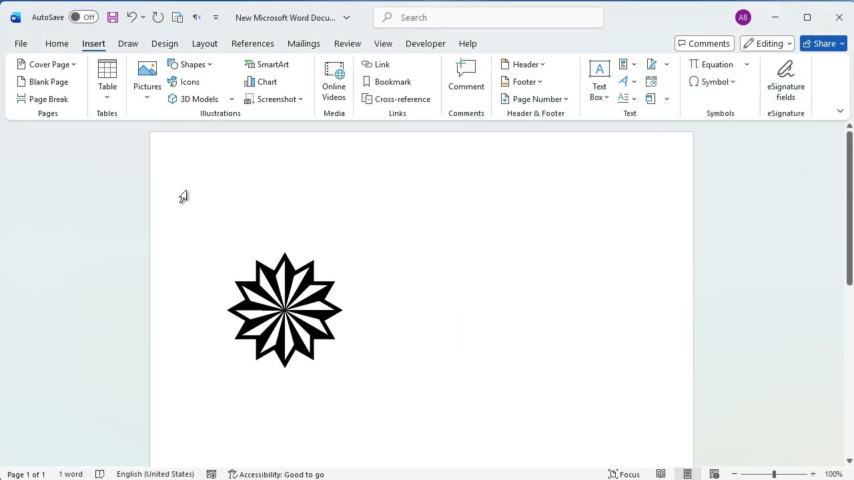Open the document title dropdown arrow
854x480 pixels.
click(346, 17)
